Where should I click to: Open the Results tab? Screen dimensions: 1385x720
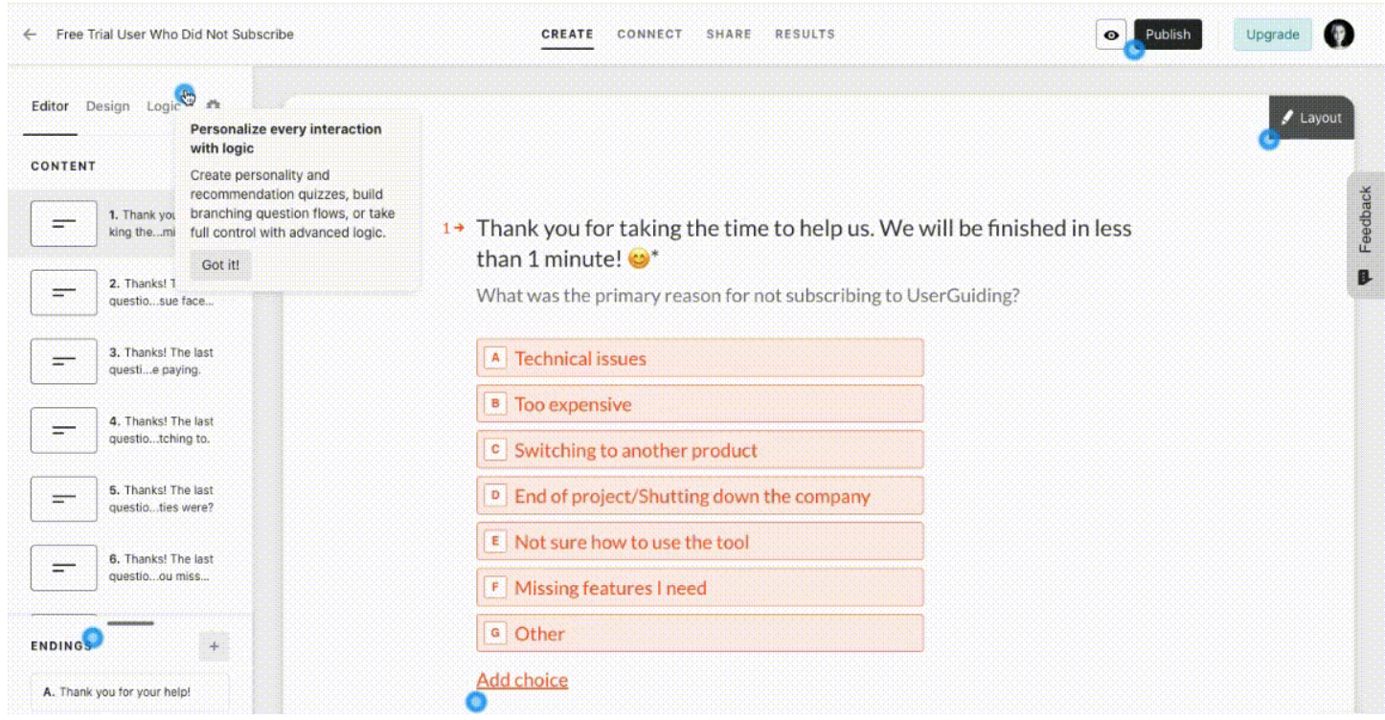805,34
